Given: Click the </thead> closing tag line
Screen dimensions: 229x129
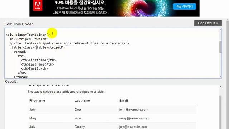Looking at the screenshot, I should pyautogui.click(x=21, y=77).
